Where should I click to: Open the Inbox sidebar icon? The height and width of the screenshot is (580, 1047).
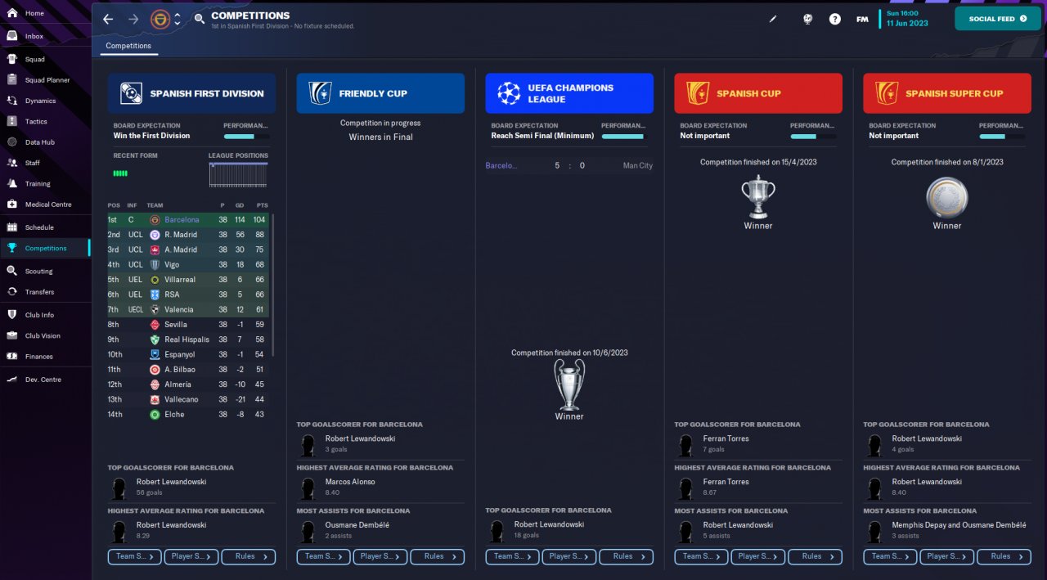point(11,36)
